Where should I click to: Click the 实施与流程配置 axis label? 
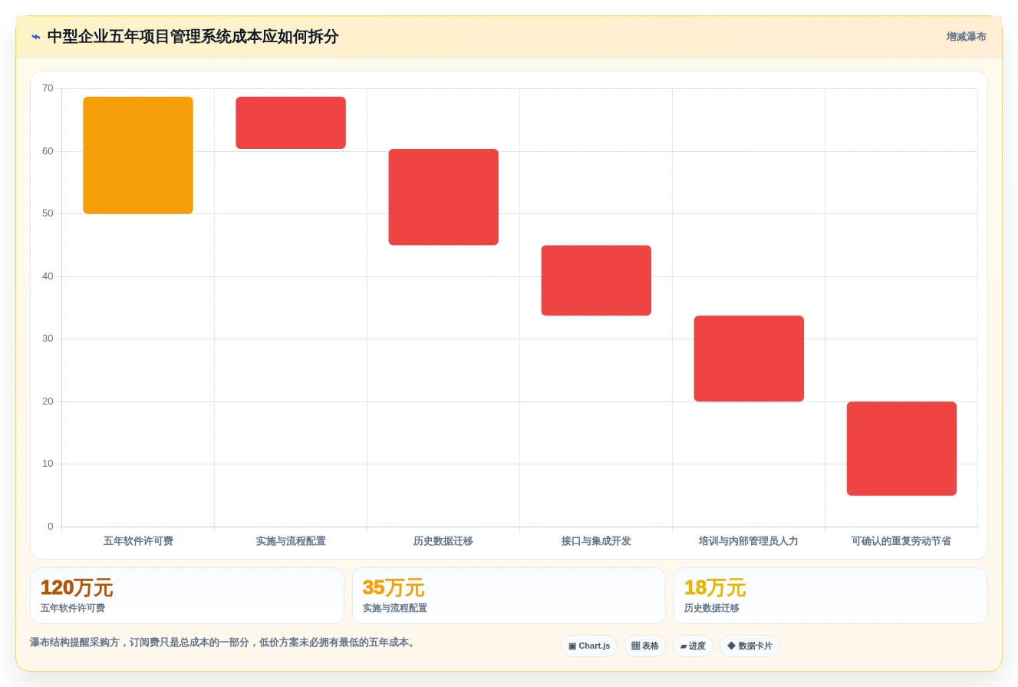tap(291, 541)
